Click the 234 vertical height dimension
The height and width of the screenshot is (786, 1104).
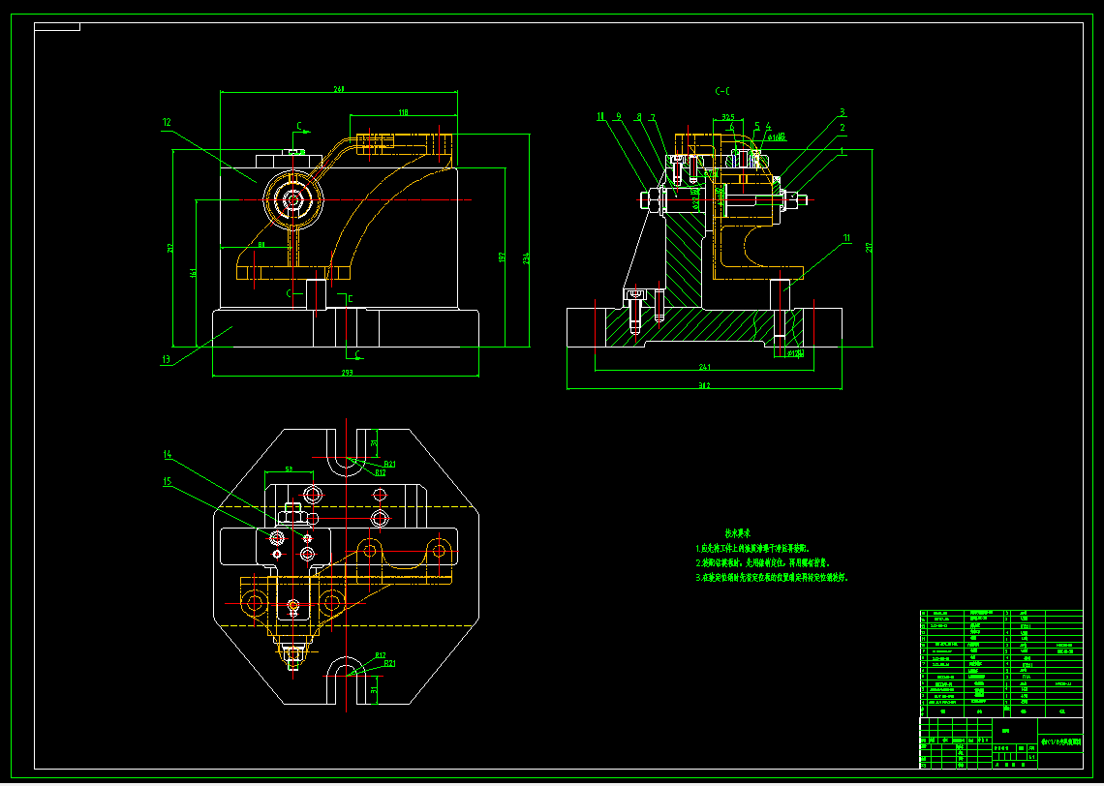point(526,258)
